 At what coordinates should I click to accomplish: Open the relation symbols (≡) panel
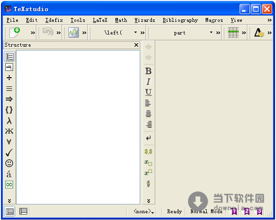9,88
